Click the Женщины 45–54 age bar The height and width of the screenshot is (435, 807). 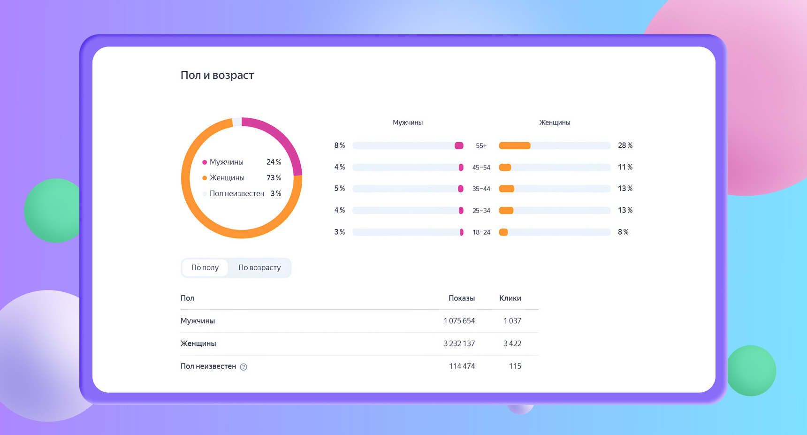coord(555,168)
